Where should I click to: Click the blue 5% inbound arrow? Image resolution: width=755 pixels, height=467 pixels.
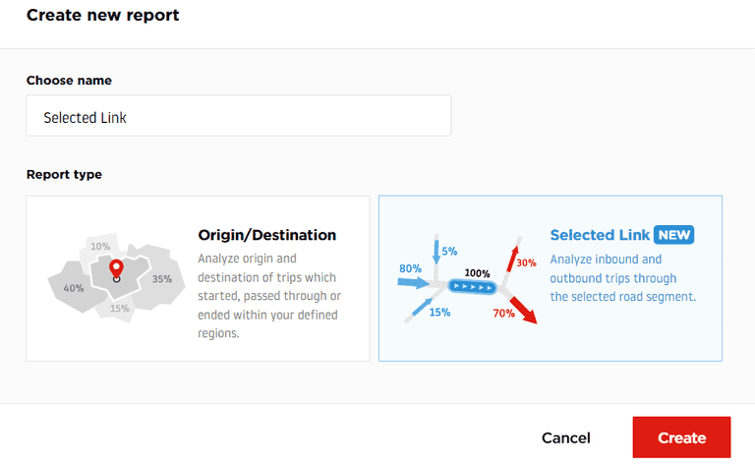(436, 261)
